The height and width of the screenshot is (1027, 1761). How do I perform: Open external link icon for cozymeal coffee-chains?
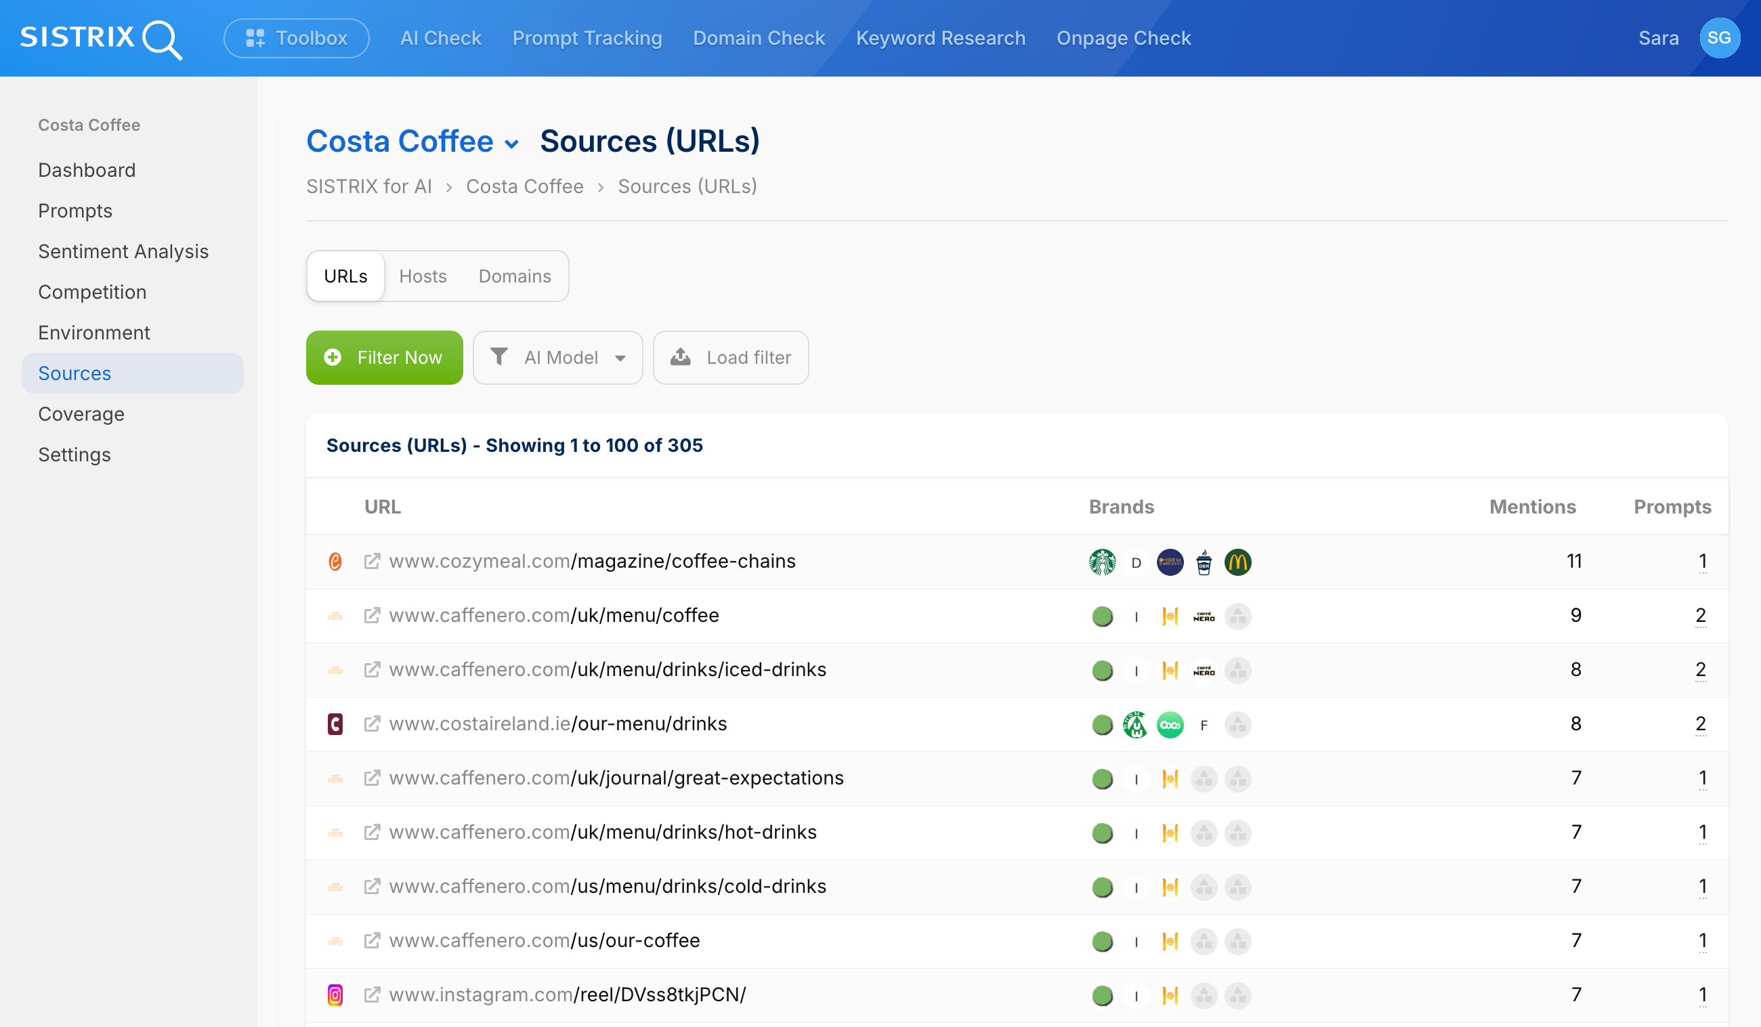pyautogui.click(x=372, y=561)
